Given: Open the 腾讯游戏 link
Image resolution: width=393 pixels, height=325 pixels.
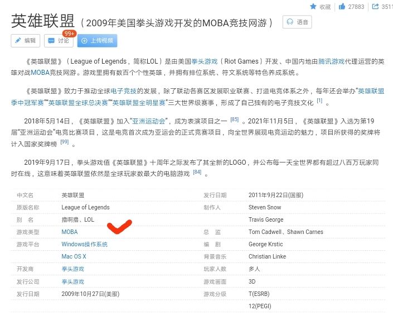Looking at the screenshot, I should (x=331, y=61).
